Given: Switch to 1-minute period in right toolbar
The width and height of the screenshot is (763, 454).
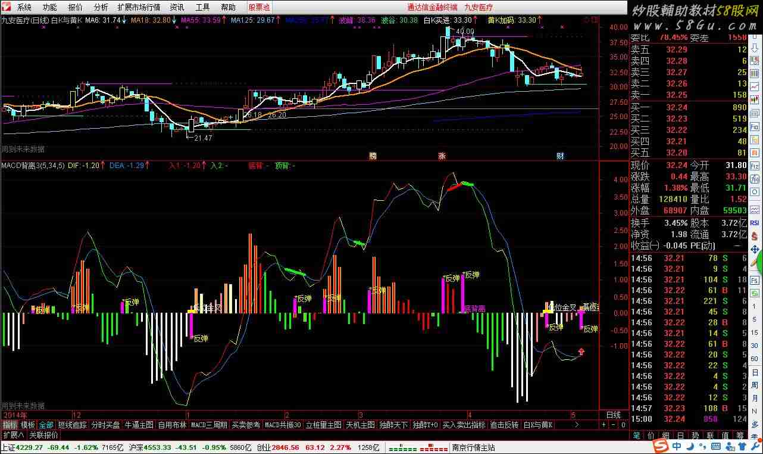Looking at the screenshot, I should point(754,306).
